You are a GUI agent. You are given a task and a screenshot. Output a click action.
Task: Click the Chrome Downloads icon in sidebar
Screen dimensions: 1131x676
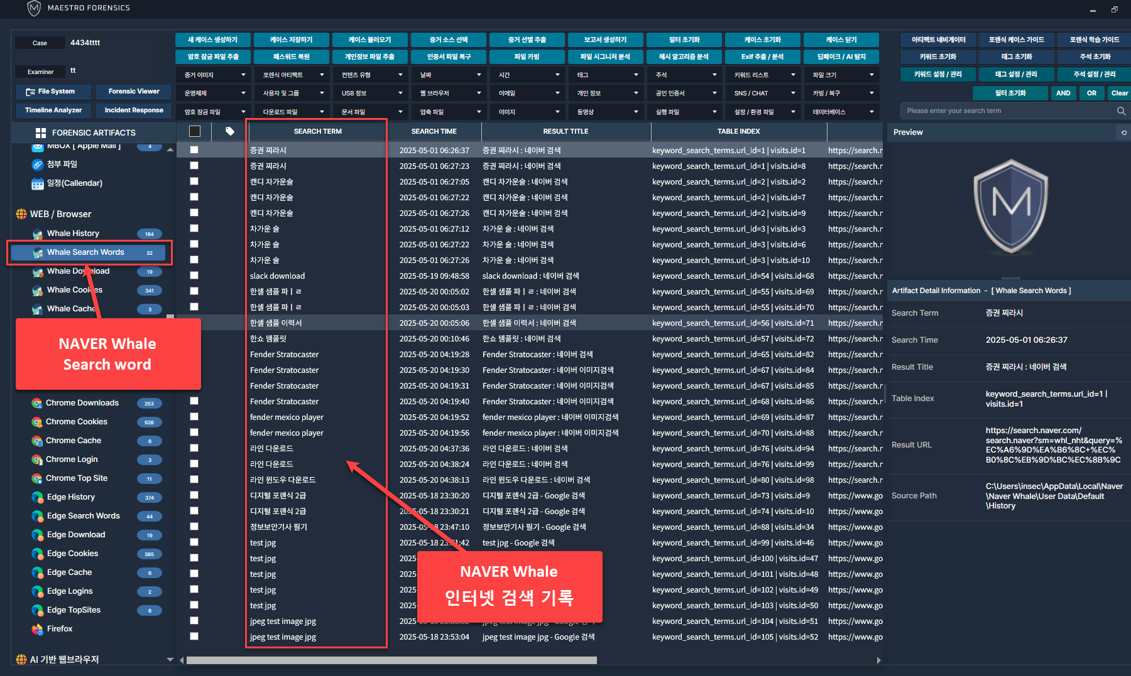pyautogui.click(x=37, y=403)
